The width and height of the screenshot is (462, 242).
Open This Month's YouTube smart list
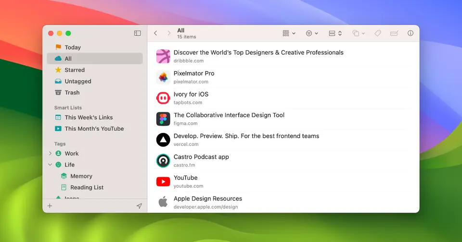[95, 129]
